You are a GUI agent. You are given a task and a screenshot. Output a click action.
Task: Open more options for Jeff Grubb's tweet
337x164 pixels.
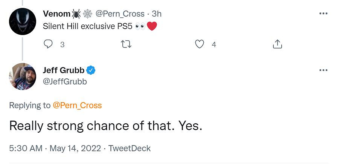pos(323,70)
